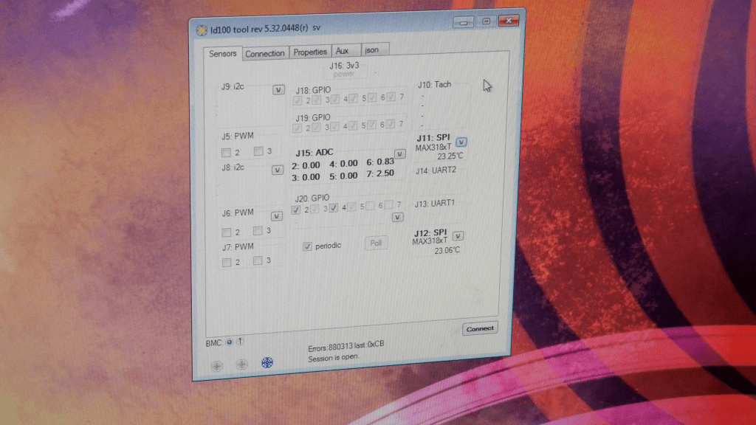Screen dimensions: 756x425
Task: Open the J6 PWM dropdown arrow
Action: 276,216
